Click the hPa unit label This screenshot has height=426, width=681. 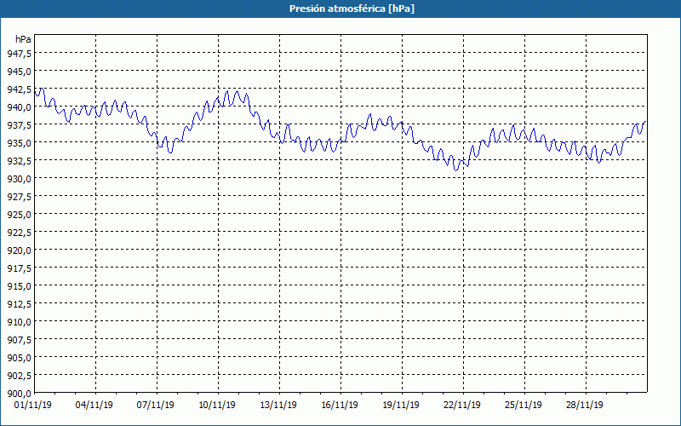pyautogui.click(x=23, y=39)
